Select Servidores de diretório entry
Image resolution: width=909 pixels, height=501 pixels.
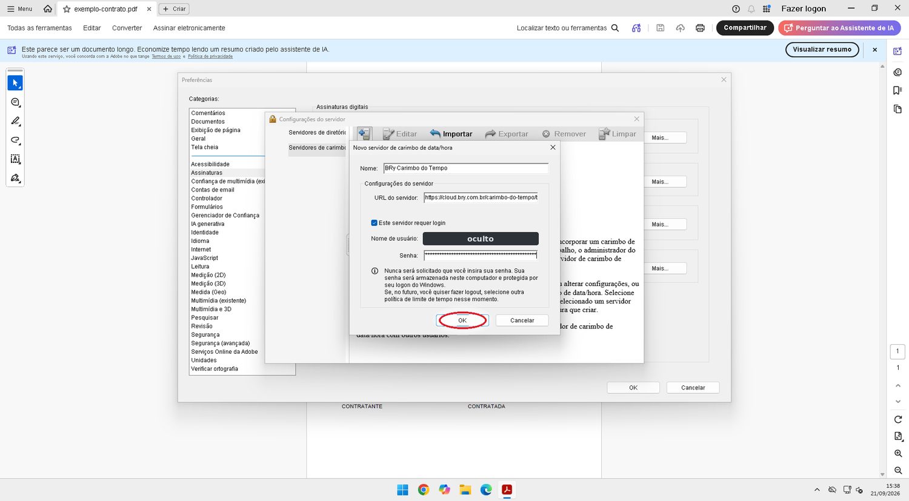tap(317, 133)
